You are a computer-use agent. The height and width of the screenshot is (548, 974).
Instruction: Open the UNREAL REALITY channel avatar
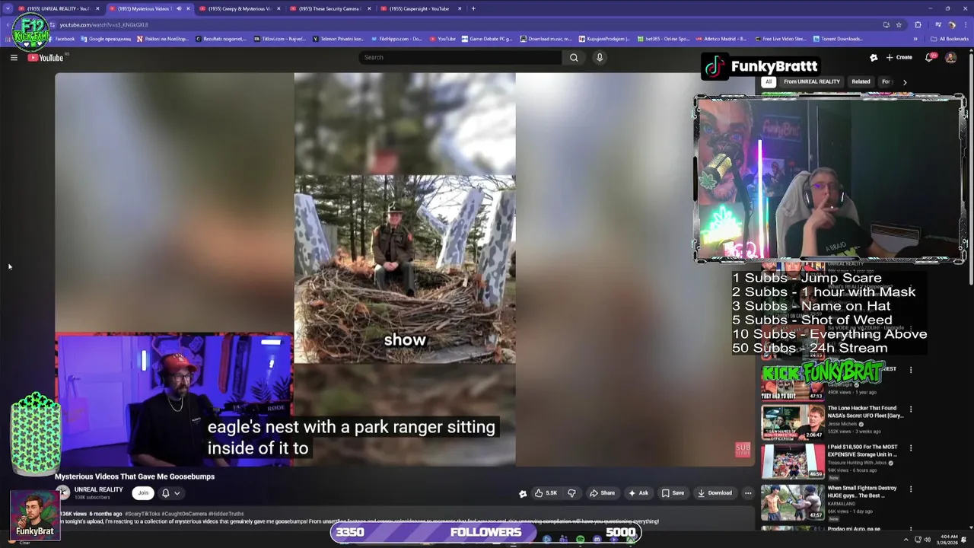pos(62,493)
